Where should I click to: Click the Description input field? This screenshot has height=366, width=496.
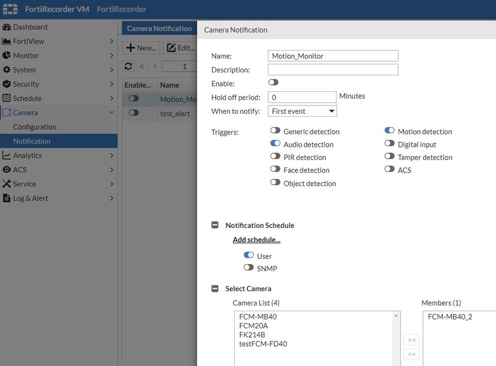click(x=333, y=70)
